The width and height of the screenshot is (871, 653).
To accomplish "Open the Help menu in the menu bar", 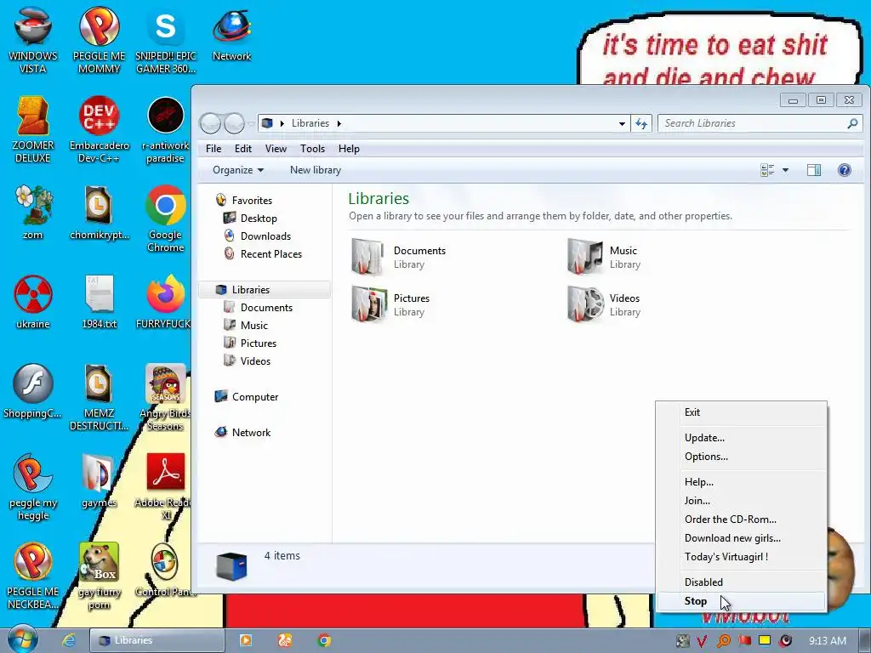I will pos(349,149).
